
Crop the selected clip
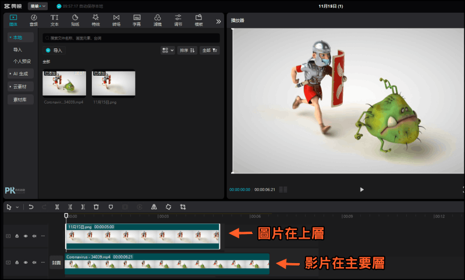tap(183, 207)
